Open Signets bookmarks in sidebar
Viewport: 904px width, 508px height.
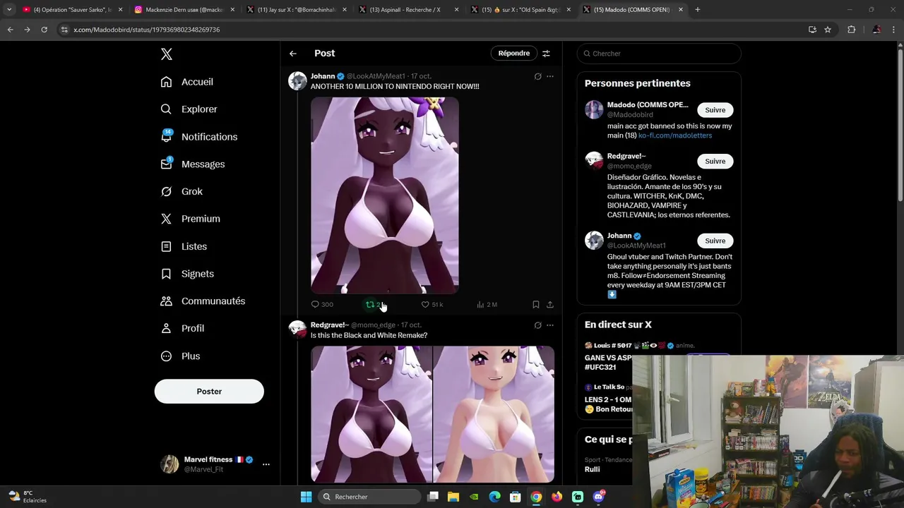click(x=187, y=274)
